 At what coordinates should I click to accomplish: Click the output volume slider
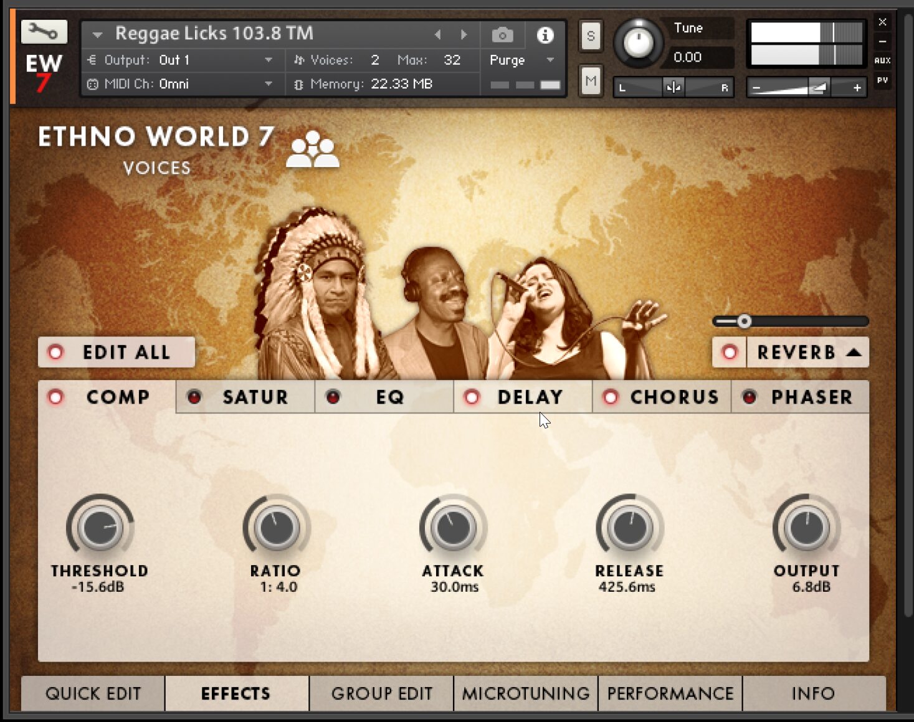(806, 88)
